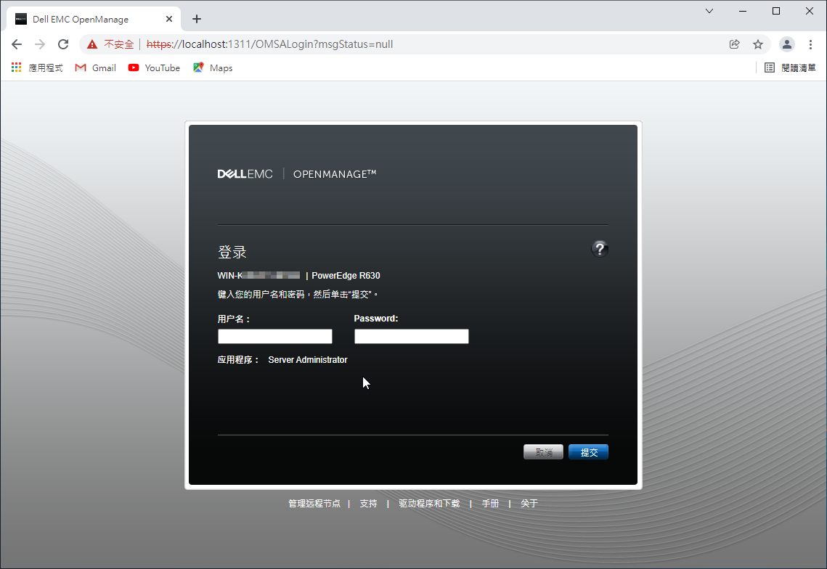Click the not-secure warning triangle icon
This screenshot has width=827, height=569.
(92, 44)
